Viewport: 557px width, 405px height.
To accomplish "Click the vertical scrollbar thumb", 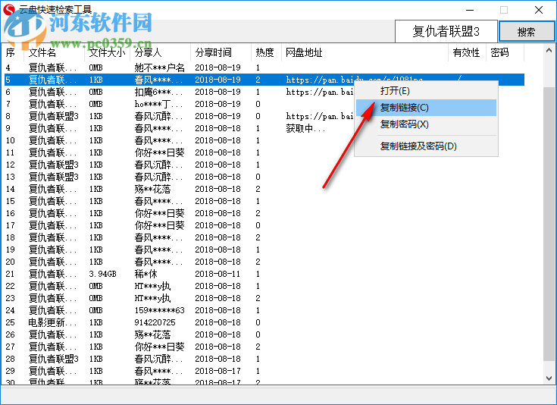I will (x=549, y=224).
